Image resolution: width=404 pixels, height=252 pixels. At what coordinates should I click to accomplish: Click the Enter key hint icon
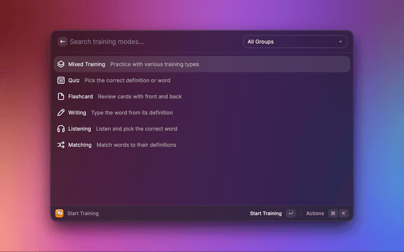290,214
